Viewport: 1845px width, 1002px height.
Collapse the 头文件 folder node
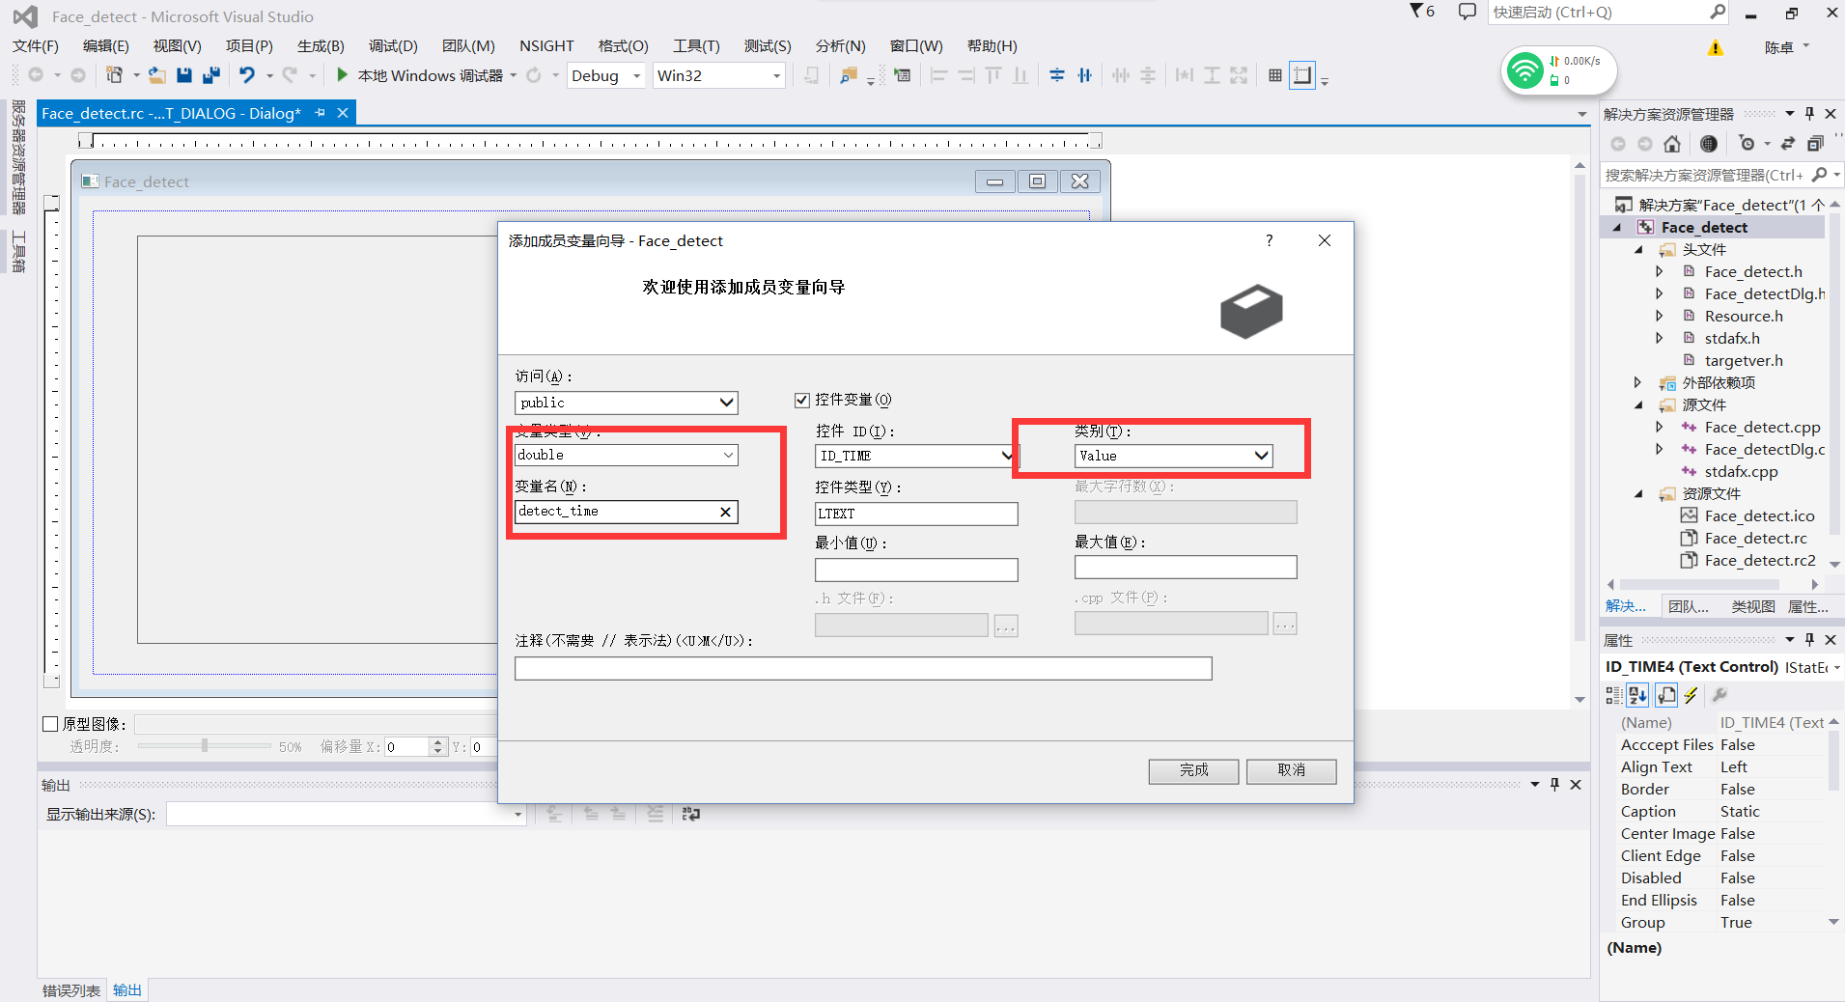click(x=1638, y=250)
